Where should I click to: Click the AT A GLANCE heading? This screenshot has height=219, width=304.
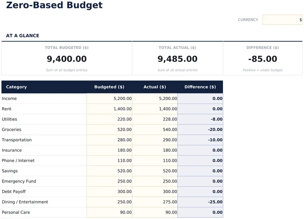click(23, 36)
